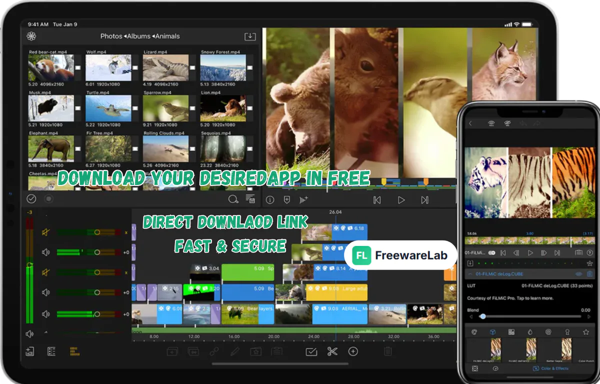This screenshot has height=384, width=600.
Task: Tap the plus icon to add a clip
Action: click(x=352, y=351)
